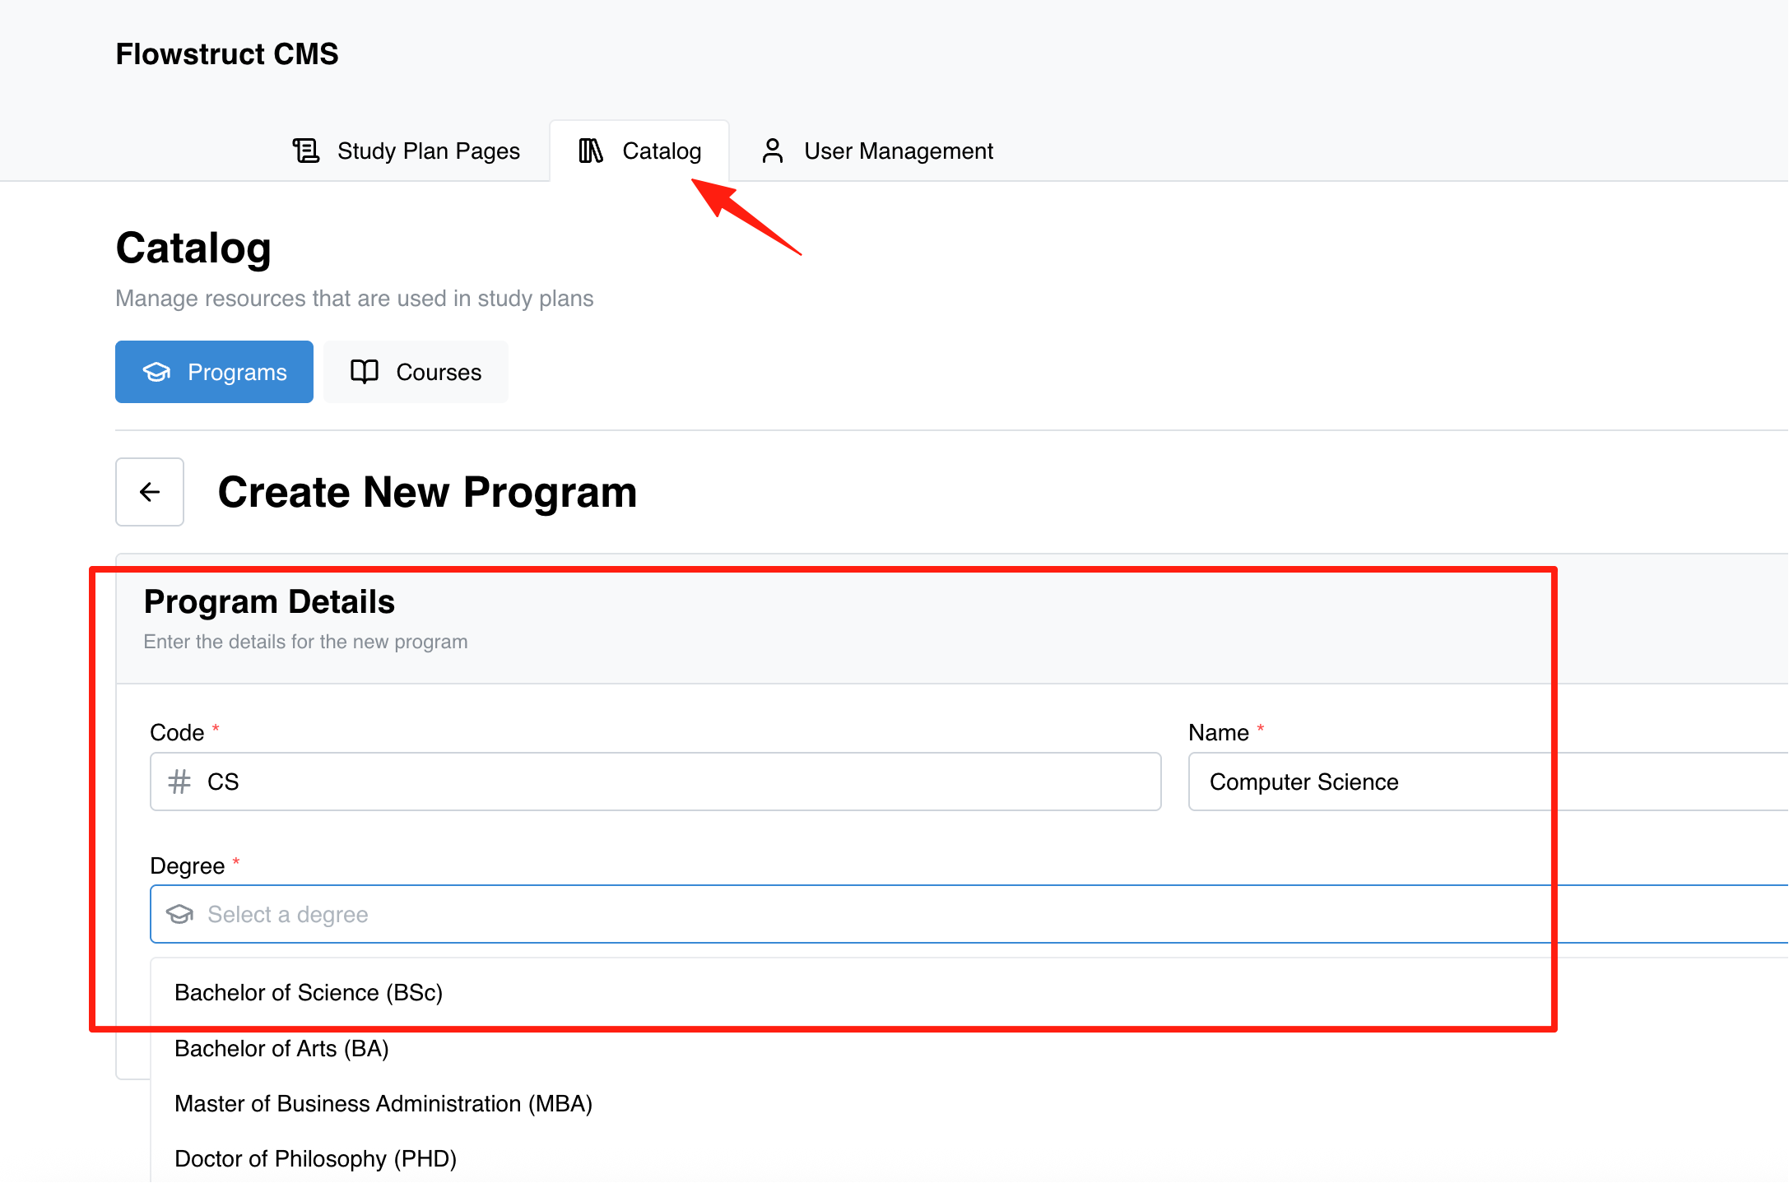Click the Name field with Computer Science
This screenshot has width=1789, height=1183.
pyautogui.click(x=1488, y=782)
